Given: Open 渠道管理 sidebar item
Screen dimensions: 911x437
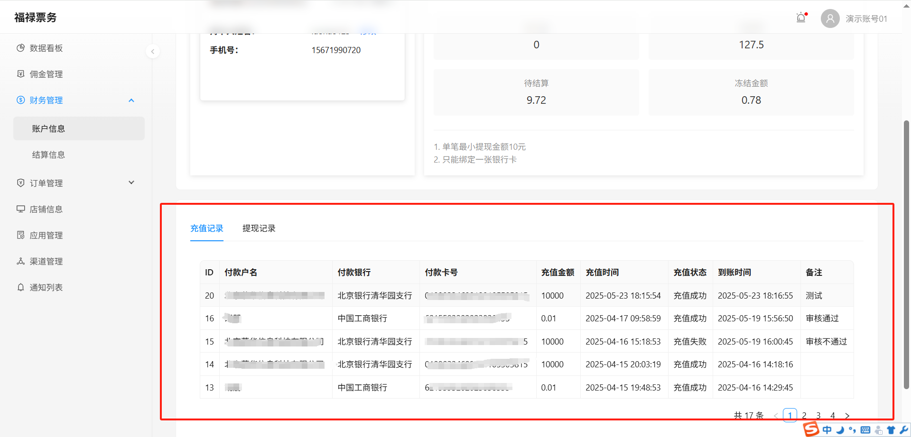Looking at the screenshot, I should 46,261.
